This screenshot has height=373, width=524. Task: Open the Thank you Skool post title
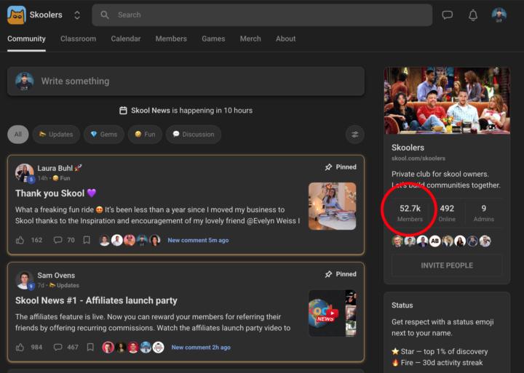tap(56, 193)
